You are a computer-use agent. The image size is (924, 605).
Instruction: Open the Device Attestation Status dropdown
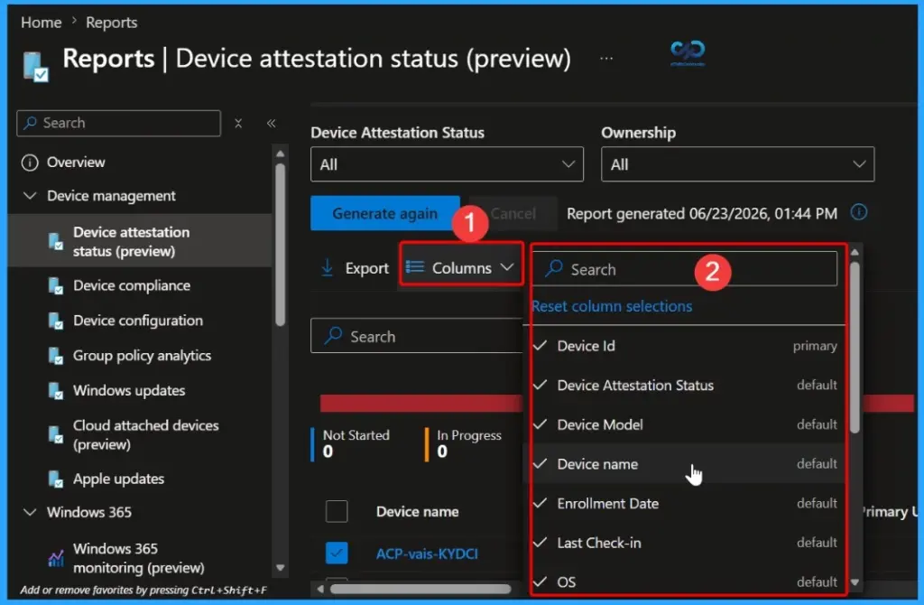447,164
